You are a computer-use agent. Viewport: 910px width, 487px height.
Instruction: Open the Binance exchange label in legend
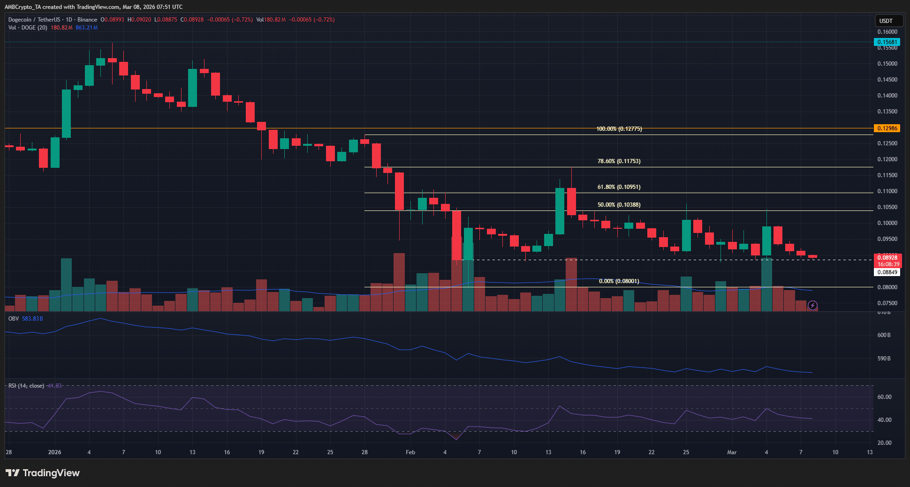(87, 20)
